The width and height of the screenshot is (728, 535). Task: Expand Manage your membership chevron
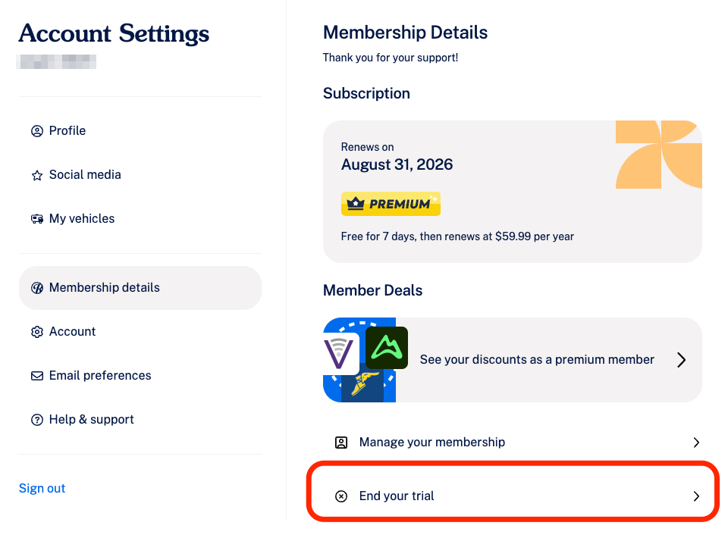click(x=696, y=443)
